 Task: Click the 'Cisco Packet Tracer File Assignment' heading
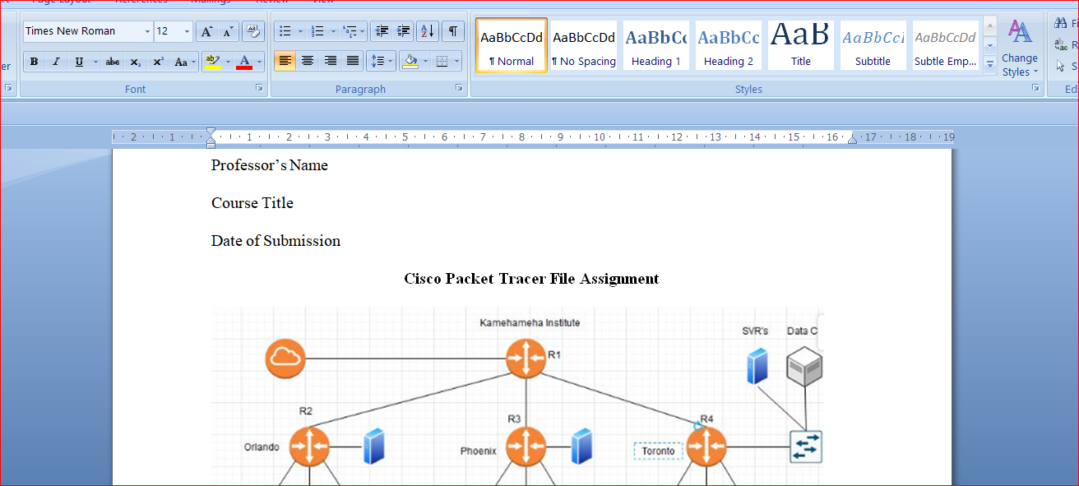531,279
